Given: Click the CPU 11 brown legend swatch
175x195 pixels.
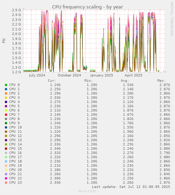Looking at the screenshot, I should click(6, 132).
